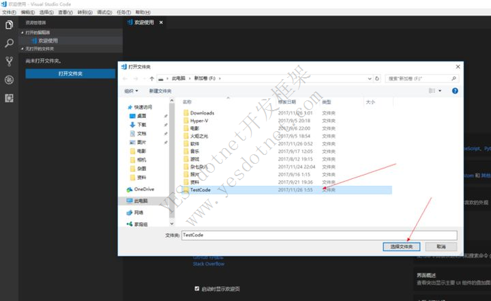Select the 软件 folder in file list
Image resolution: width=491 pixels, height=301 pixels.
(192, 143)
